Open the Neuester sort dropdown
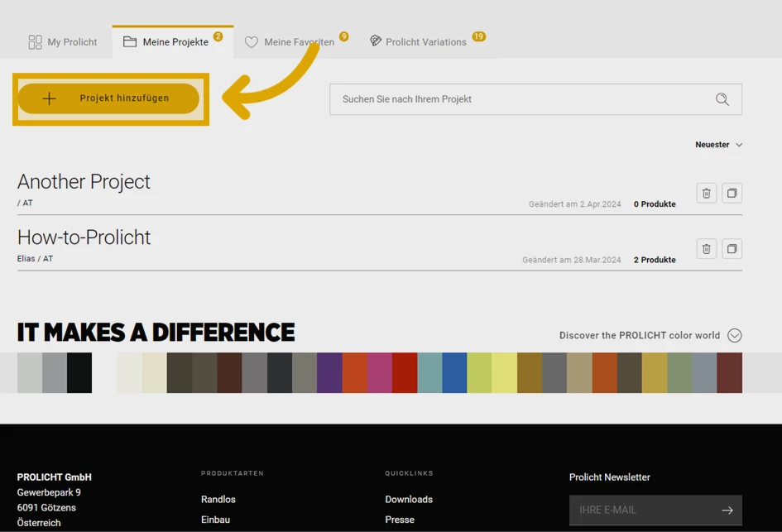 click(718, 145)
